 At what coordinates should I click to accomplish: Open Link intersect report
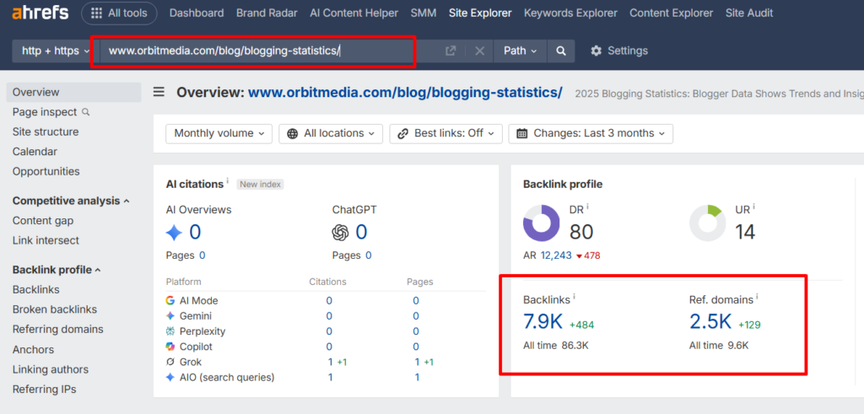click(46, 240)
